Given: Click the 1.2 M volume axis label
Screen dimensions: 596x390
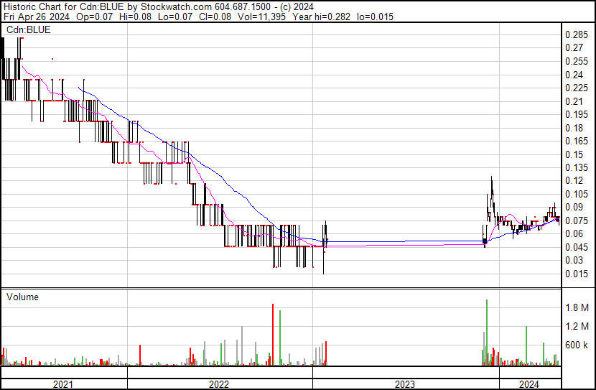Looking at the screenshot, I should point(577,327).
